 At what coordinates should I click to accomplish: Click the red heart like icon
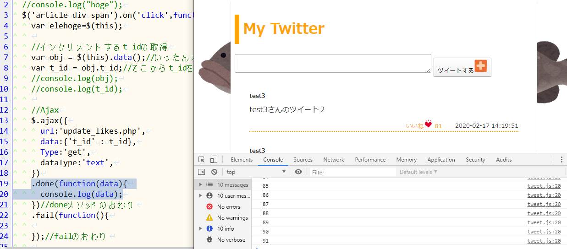coord(429,124)
